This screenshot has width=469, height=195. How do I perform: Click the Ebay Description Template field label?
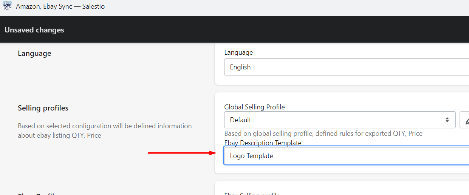pyautogui.click(x=263, y=143)
